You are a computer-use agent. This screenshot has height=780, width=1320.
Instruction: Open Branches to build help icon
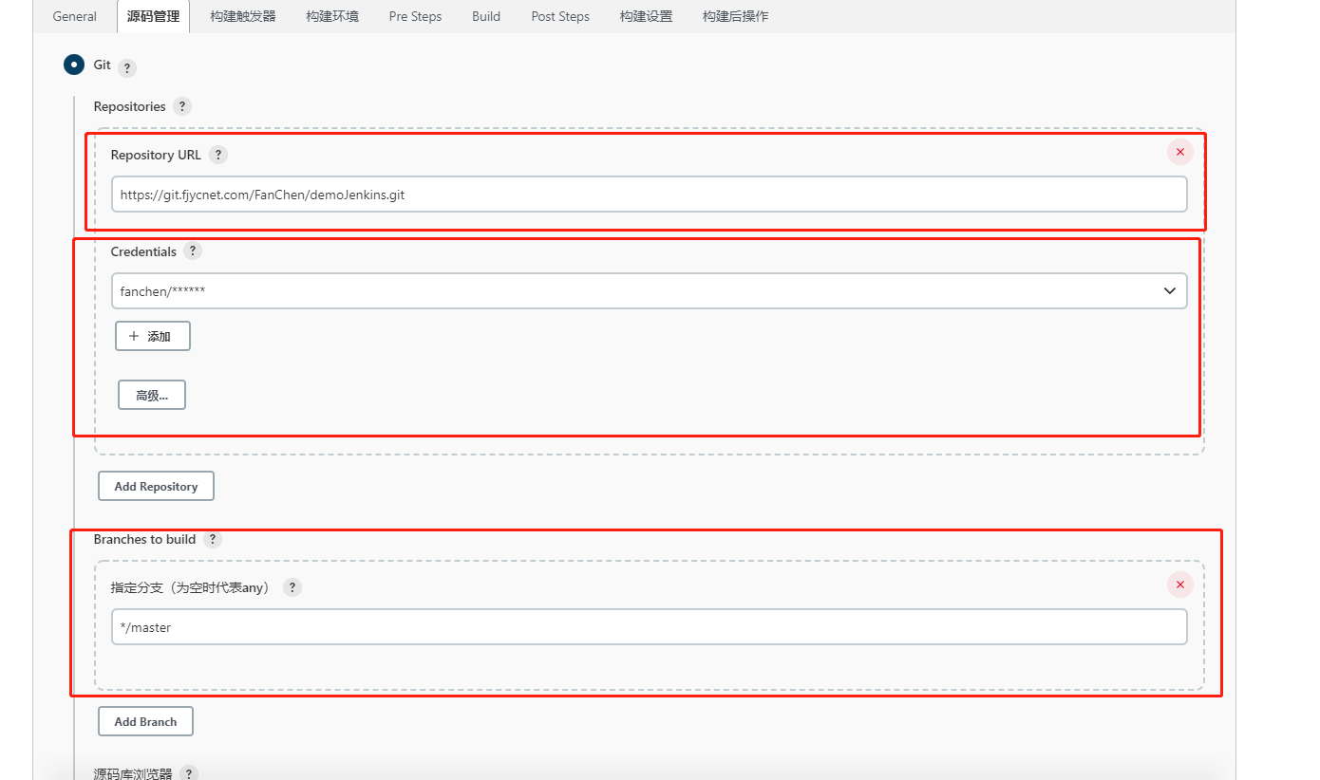click(213, 540)
